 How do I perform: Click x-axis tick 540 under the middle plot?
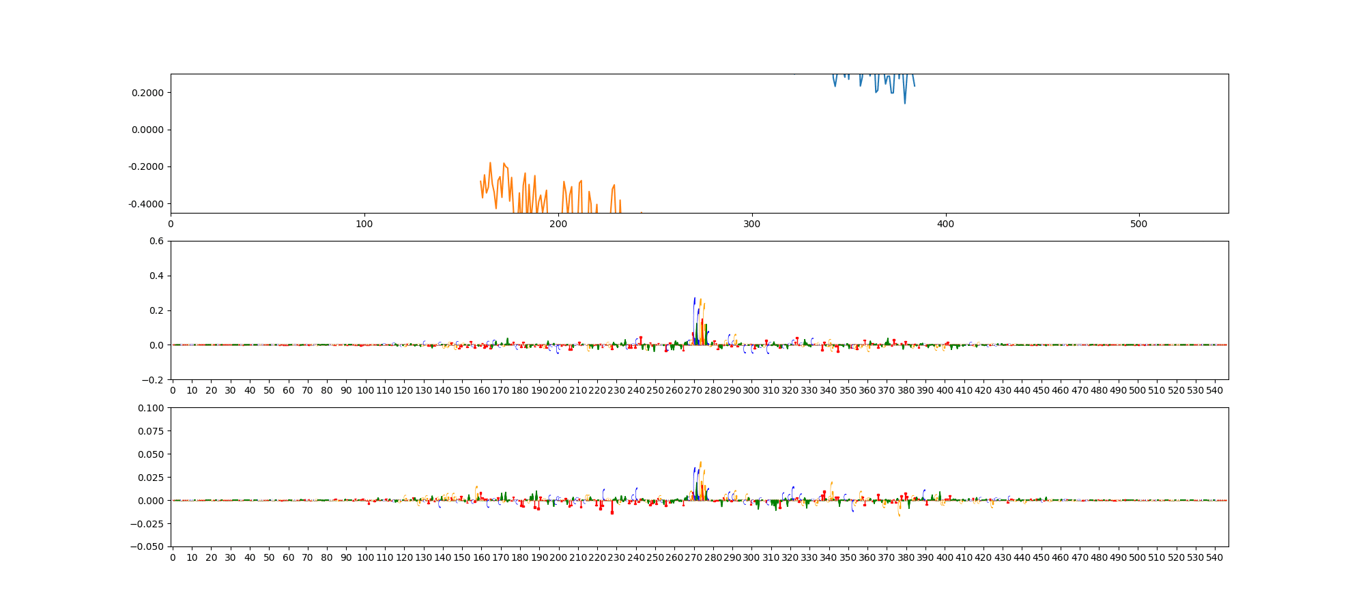(x=1215, y=390)
